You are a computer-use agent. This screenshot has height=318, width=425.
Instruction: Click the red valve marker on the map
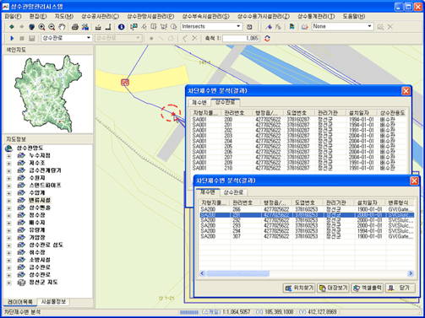click(125, 83)
